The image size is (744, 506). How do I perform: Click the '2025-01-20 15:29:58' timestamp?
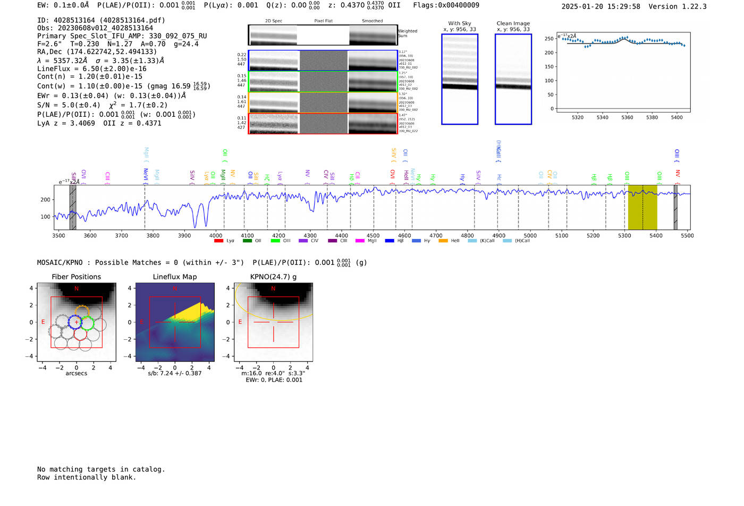tap(601, 7)
